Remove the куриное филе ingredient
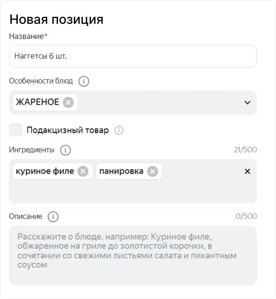This screenshot has height=299, width=276. (83, 171)
